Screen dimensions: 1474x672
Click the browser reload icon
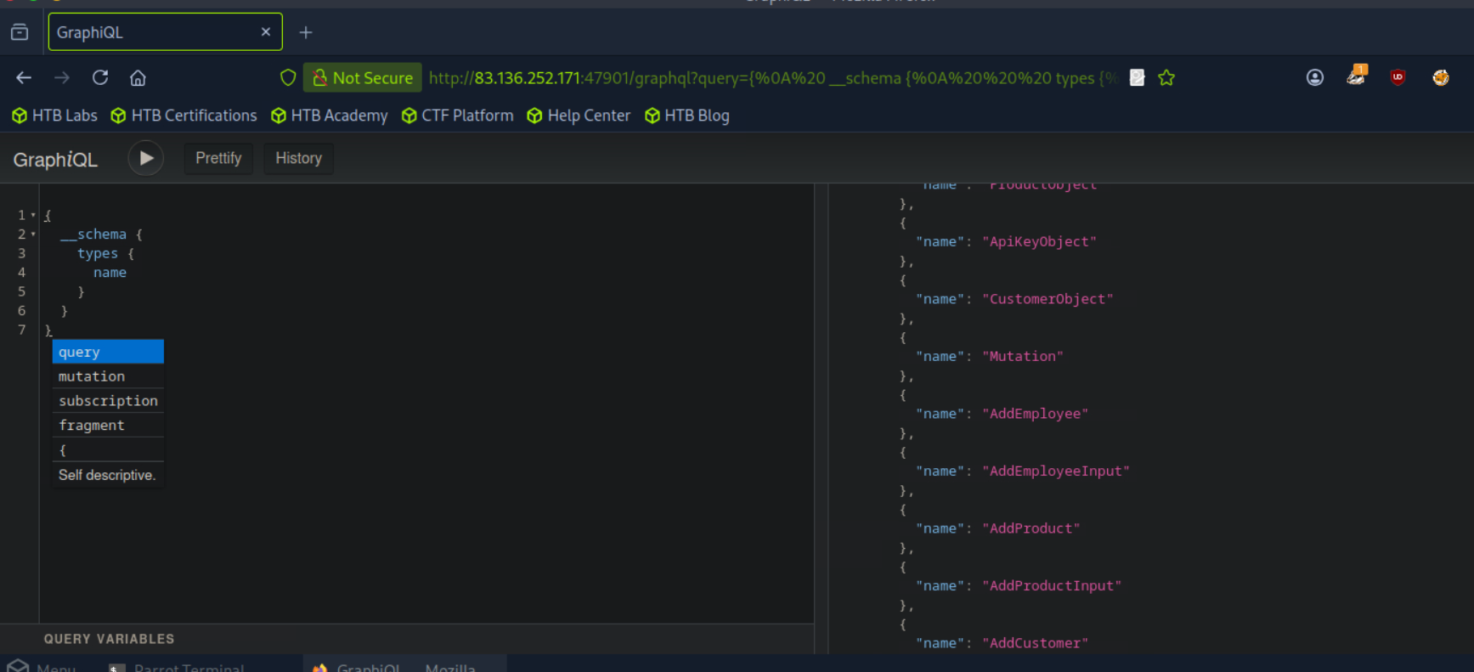[100, 78]
